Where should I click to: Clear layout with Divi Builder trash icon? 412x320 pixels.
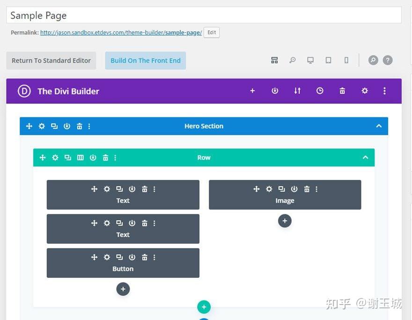coord(342,91)
